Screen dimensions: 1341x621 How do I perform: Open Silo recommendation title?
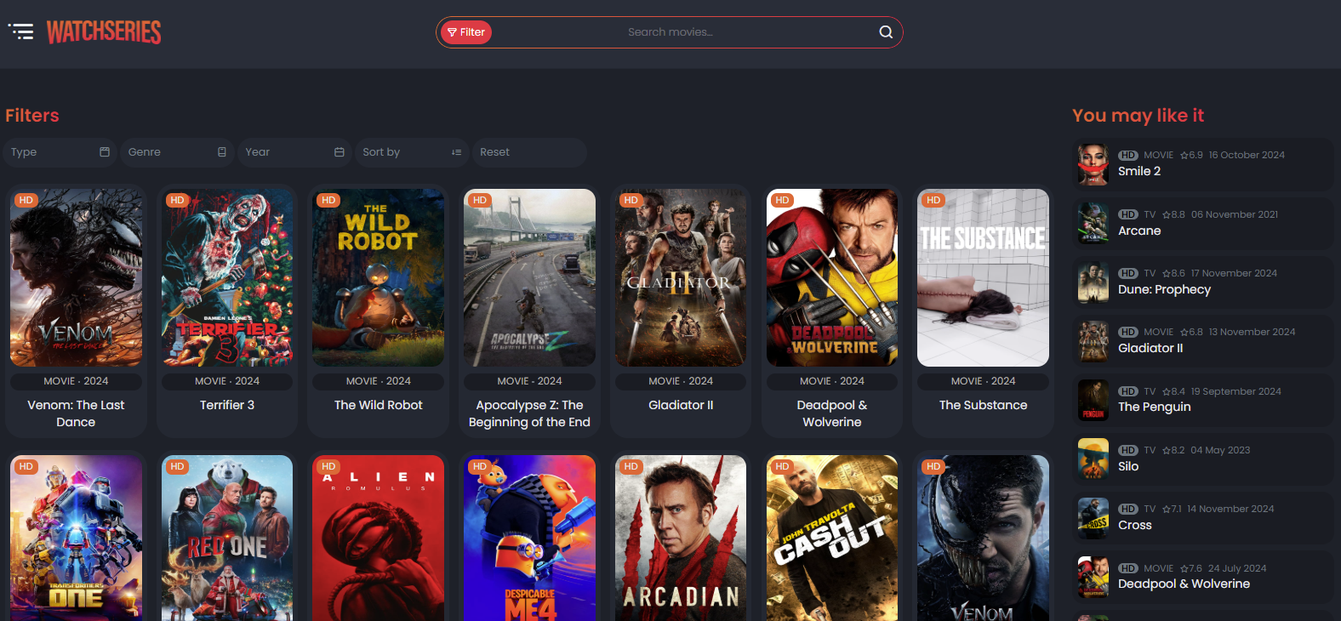[1128, 466]
